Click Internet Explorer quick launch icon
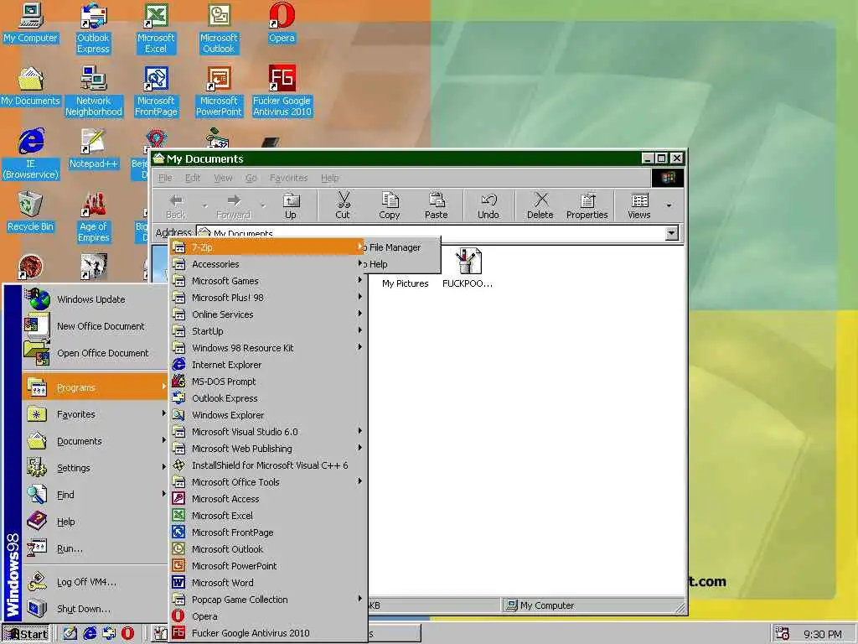858x644 pixels. [x=89, y=634]
